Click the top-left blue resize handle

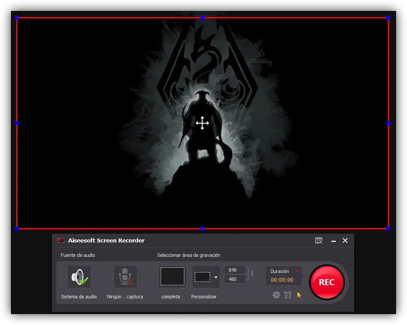point(17,17)
